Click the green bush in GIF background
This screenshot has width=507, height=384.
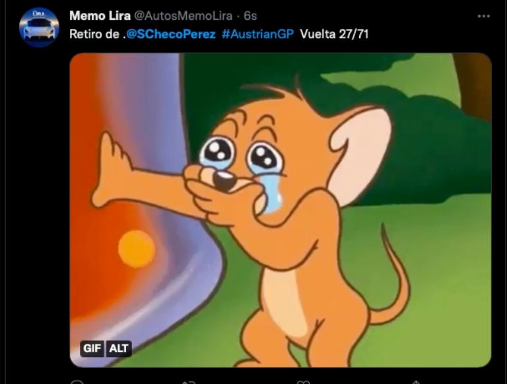(421, 145)
